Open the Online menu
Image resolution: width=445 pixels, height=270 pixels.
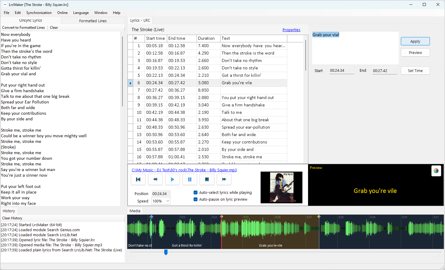[62, 13]
